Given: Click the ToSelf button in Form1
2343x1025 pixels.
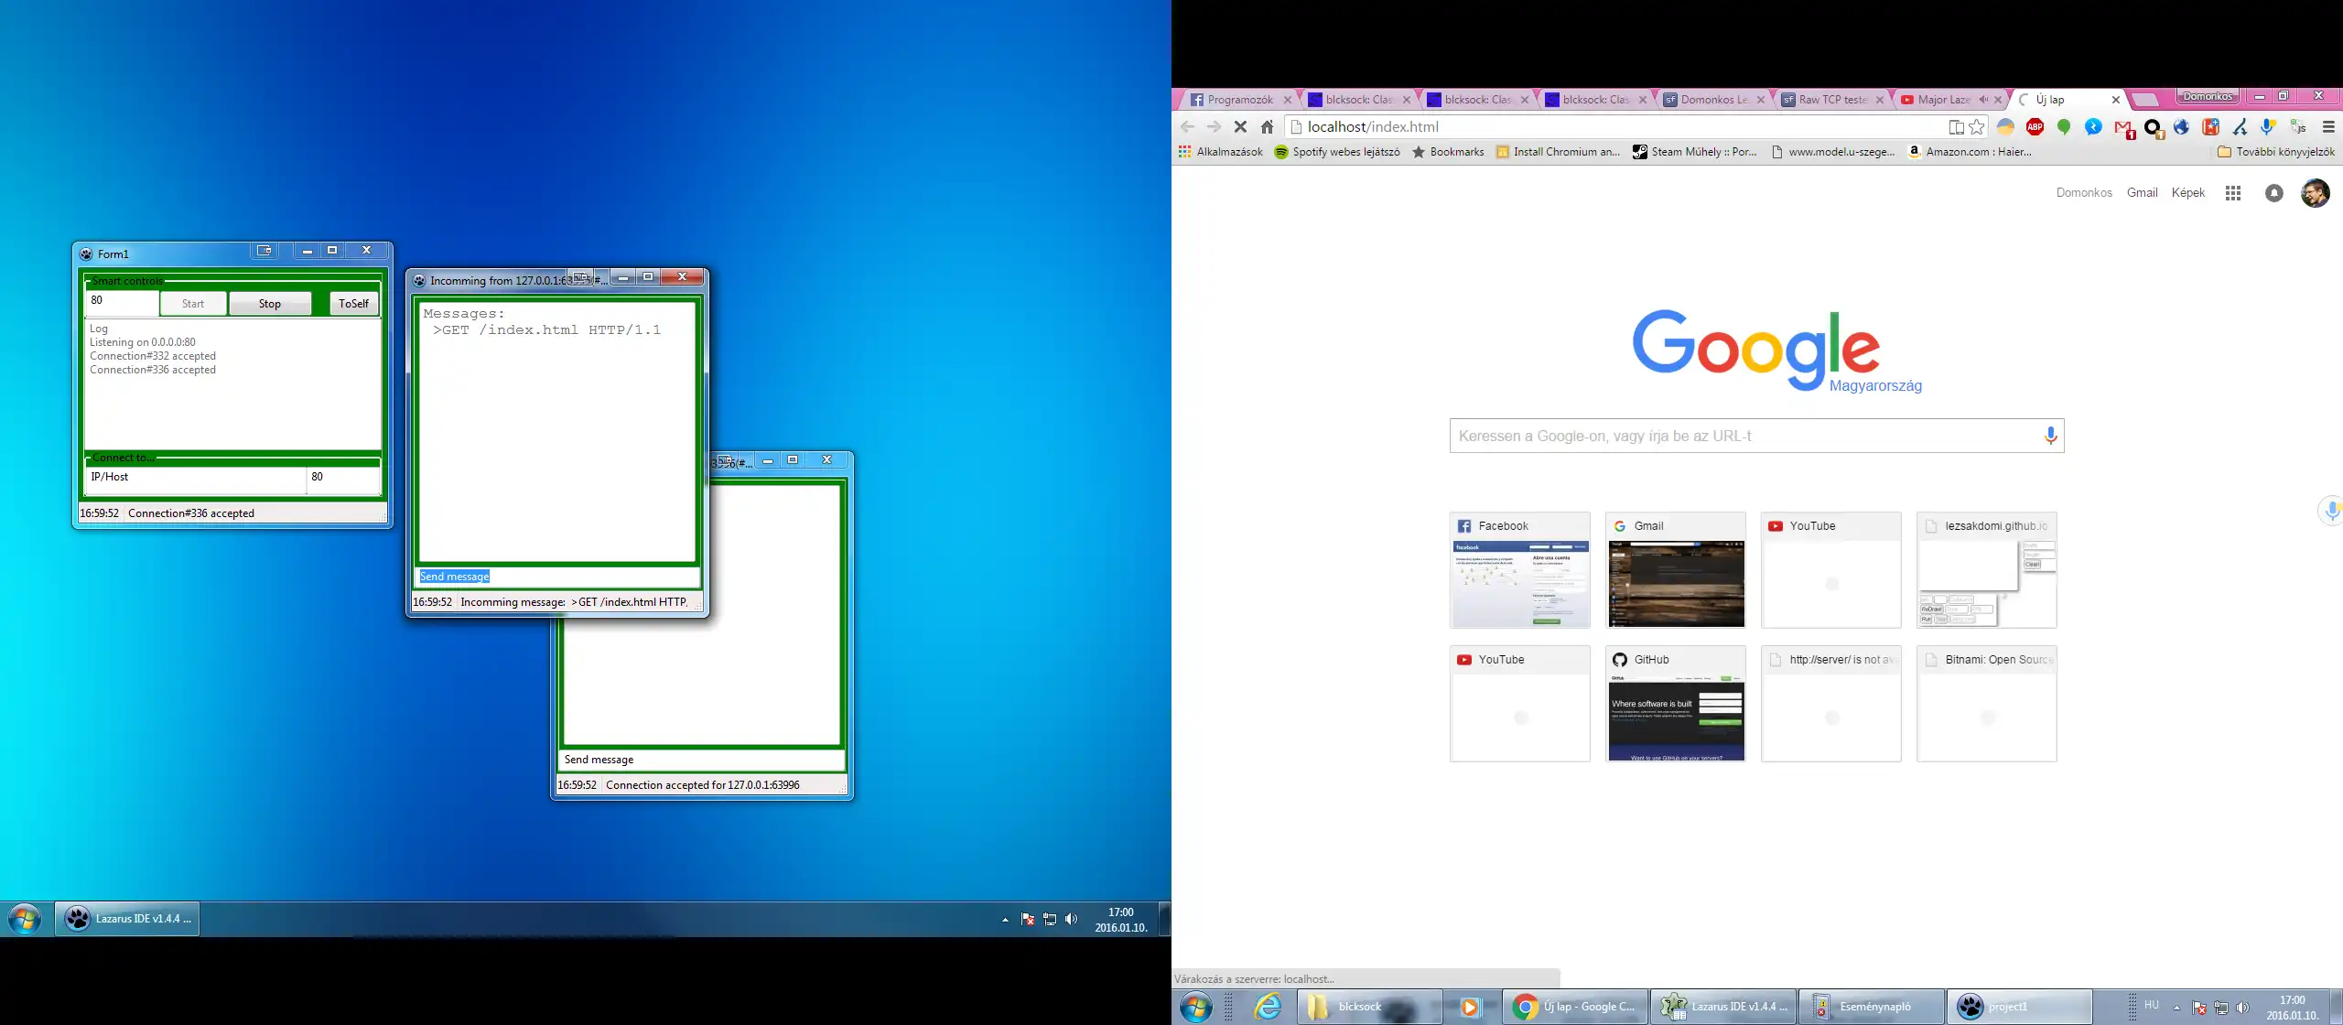Looking at the screenshot, I should 352,303.
